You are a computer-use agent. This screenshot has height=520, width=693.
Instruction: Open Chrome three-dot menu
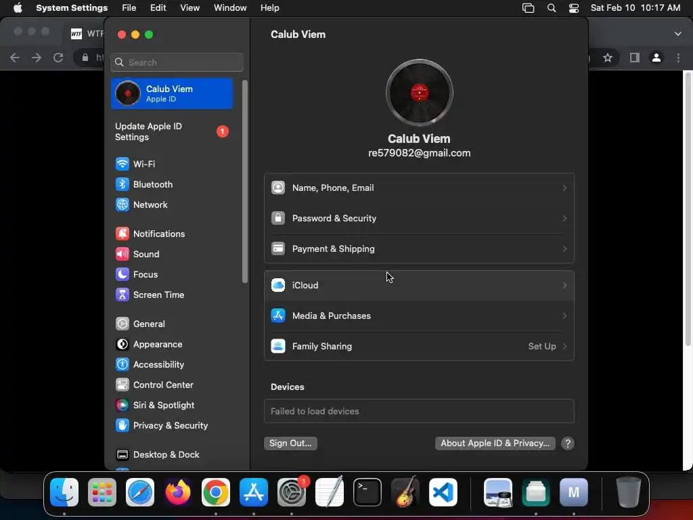point(678,58)
